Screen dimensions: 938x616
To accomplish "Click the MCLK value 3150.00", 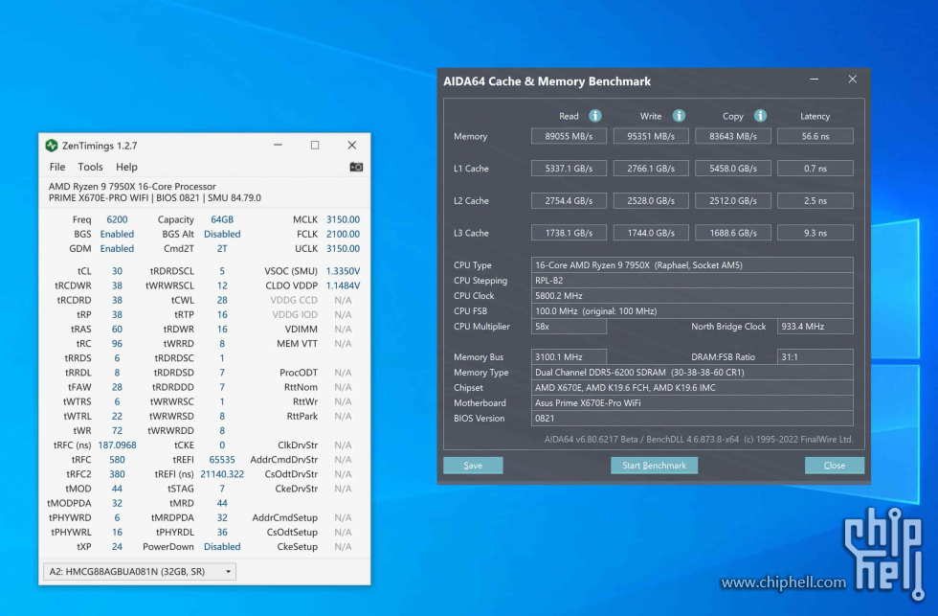I will pos(343,219).
